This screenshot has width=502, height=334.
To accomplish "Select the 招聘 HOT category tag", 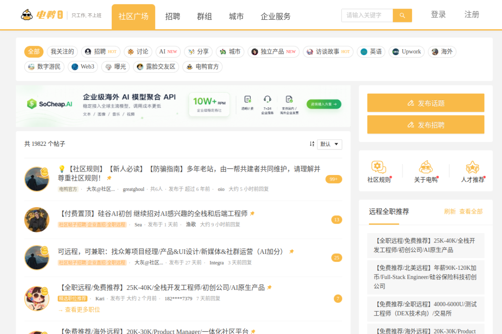I will click(x=101, y=52).
